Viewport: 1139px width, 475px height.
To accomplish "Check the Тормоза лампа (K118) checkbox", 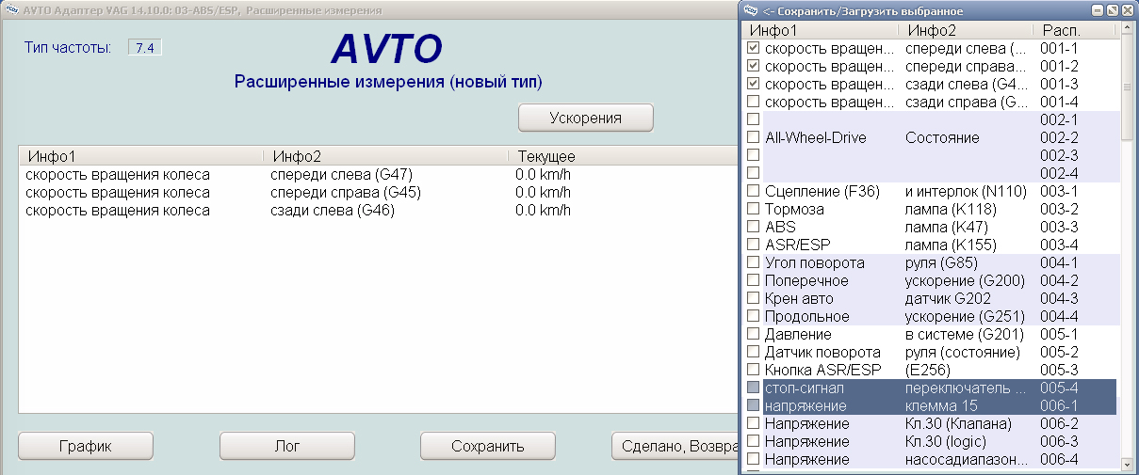I will (753, 209).
